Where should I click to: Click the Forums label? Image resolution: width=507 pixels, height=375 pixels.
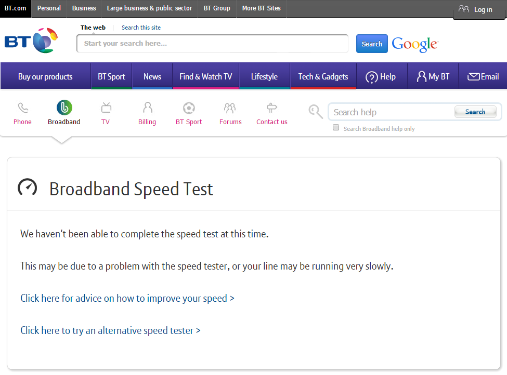coord(230,122)
